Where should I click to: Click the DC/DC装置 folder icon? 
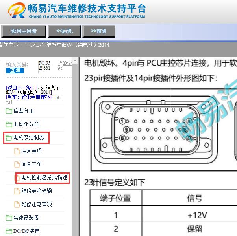point(9,231)
